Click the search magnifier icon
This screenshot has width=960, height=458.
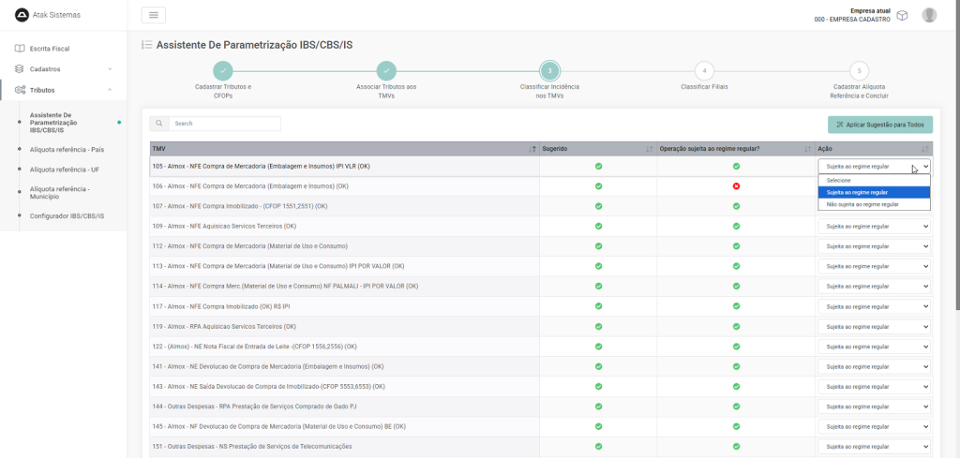(159, 124)
